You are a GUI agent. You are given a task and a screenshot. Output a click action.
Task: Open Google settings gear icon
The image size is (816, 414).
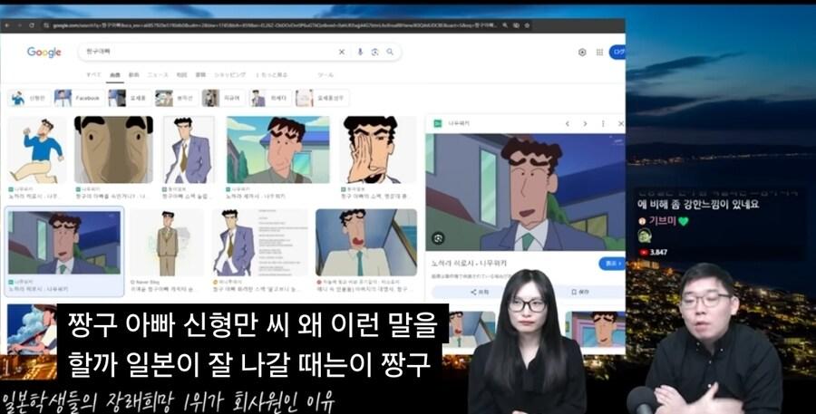pos(582,52)
